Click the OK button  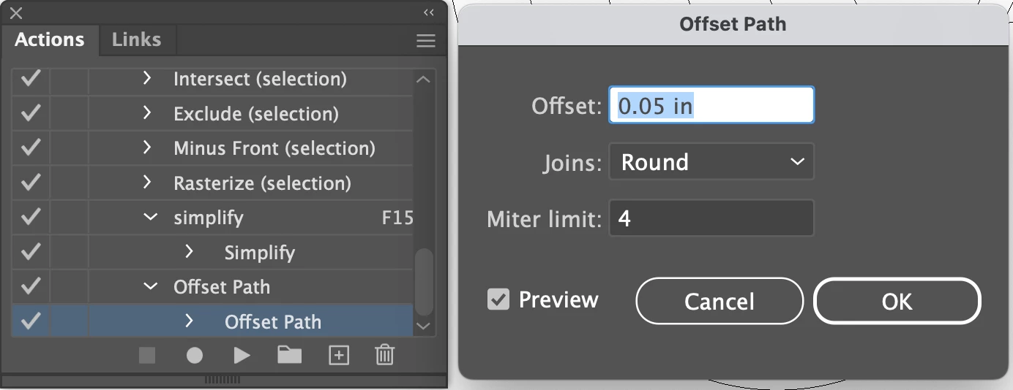click(x=897, y=301)
